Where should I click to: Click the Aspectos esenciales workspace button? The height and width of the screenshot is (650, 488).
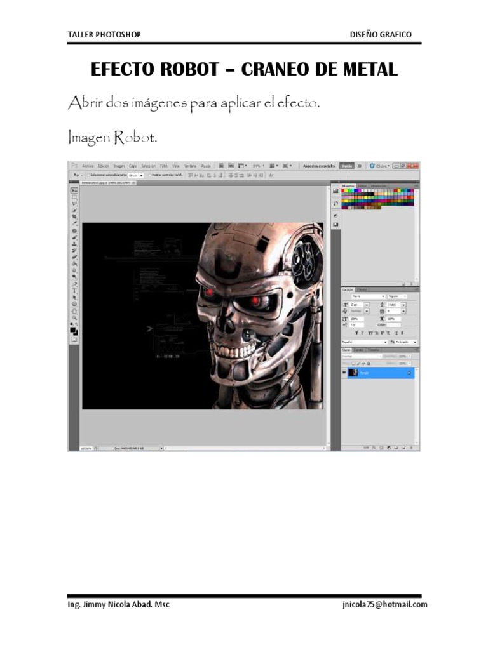click(319, 166)
